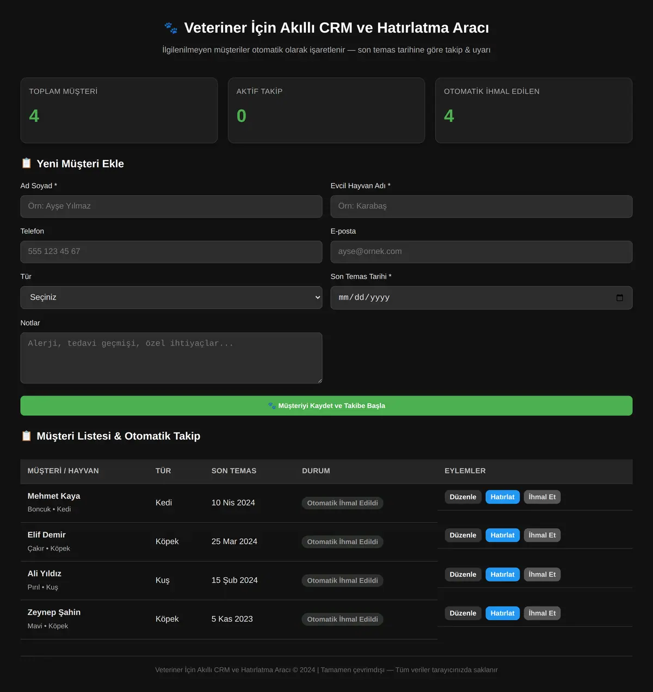Open the Tür dropdown showing Seçiniz
This screenshot has width=653, height=692.
tap(171, 298)
